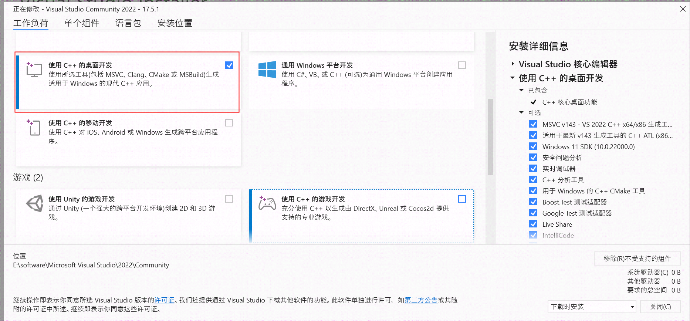Check 使用 Unity 的游戏开发 workload
This screenshot has height=321, width=690.
tap(229, 199)
